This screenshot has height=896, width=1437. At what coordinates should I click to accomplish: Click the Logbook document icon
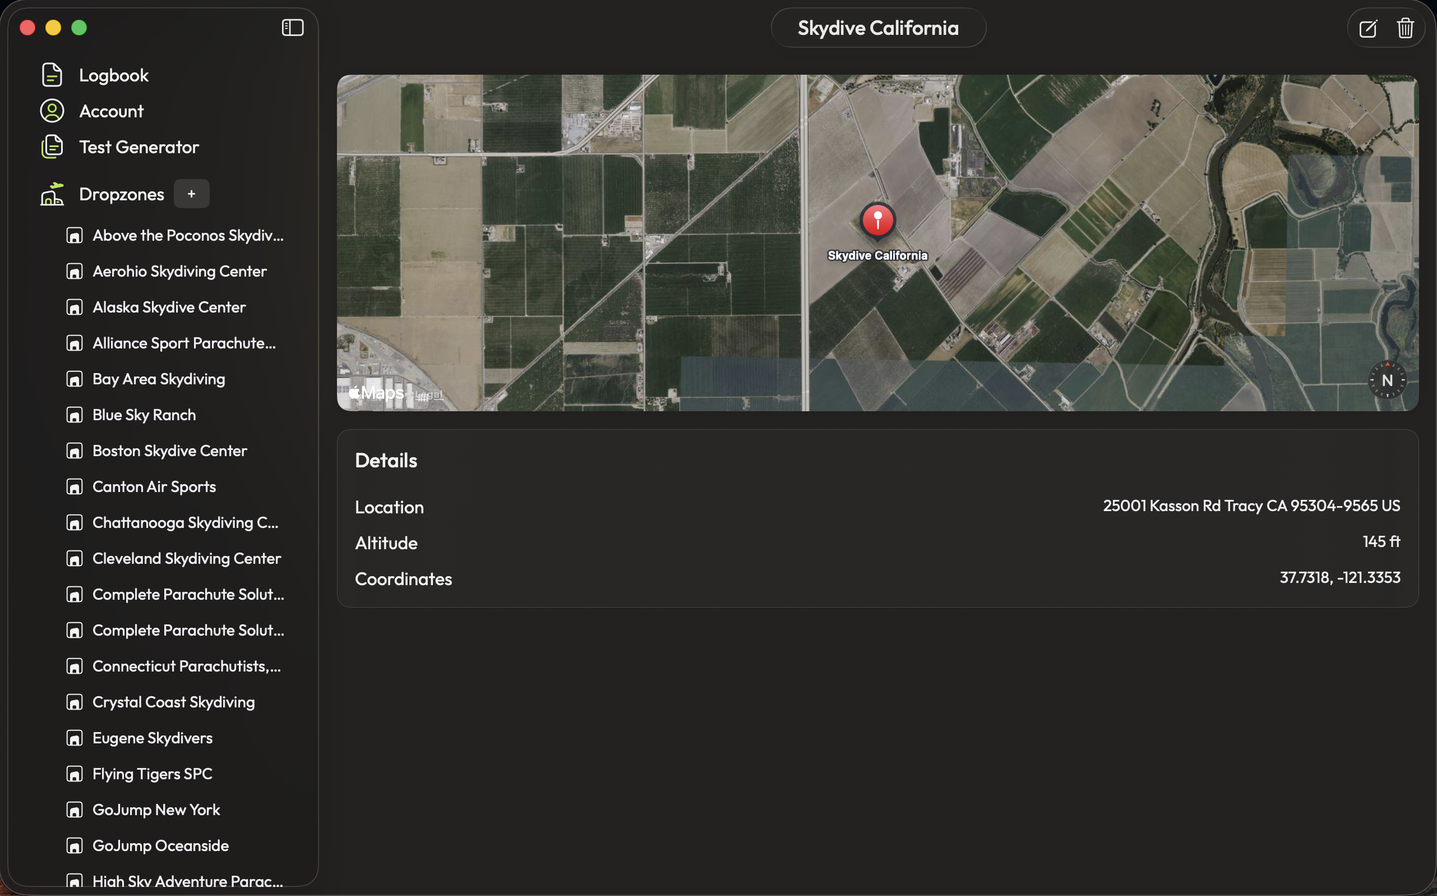click(52, 75)
